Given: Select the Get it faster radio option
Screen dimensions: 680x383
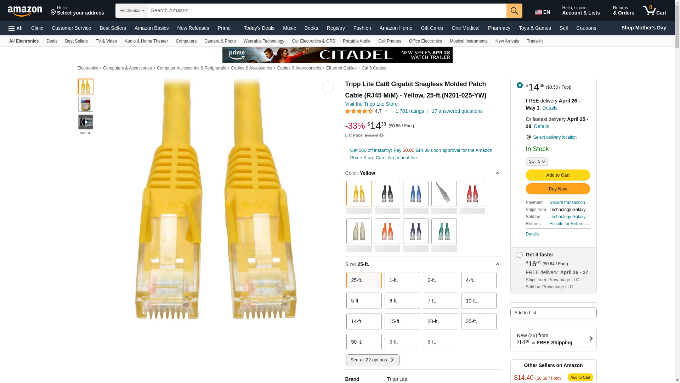Looking at the screenshot, I should (520, 255).
